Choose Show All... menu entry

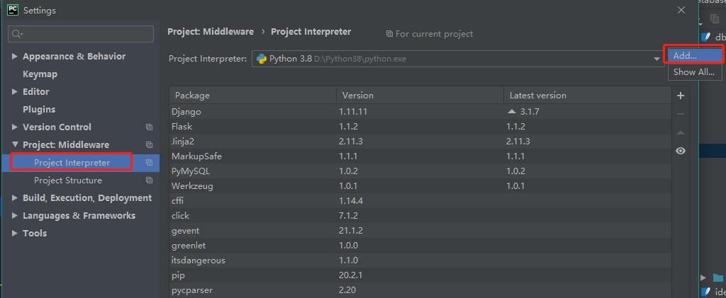695,72
